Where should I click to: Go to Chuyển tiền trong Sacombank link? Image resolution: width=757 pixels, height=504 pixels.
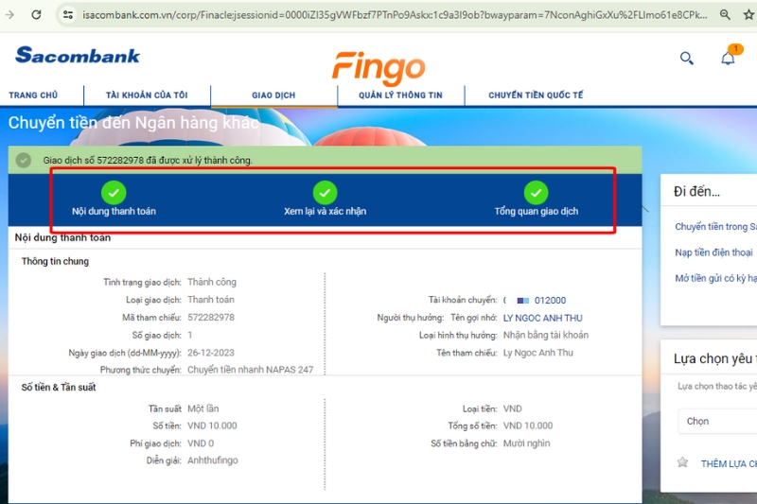coord(715,227)
